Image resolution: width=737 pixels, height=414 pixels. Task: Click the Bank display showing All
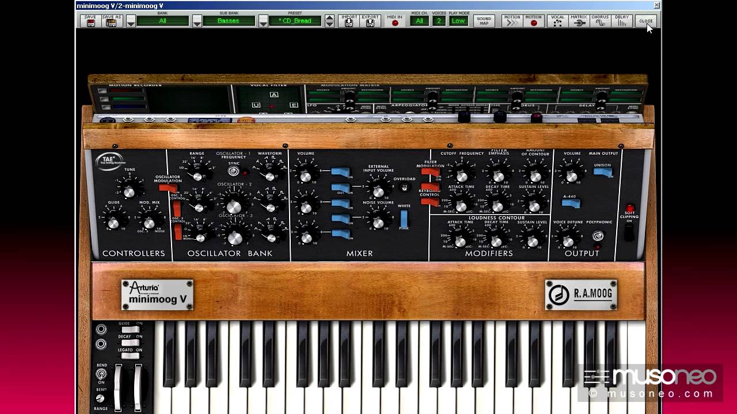(x=163, y=21)
